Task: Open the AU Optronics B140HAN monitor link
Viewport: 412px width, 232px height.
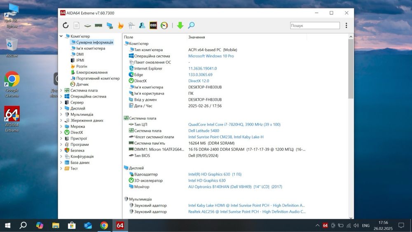Action: 235,187
